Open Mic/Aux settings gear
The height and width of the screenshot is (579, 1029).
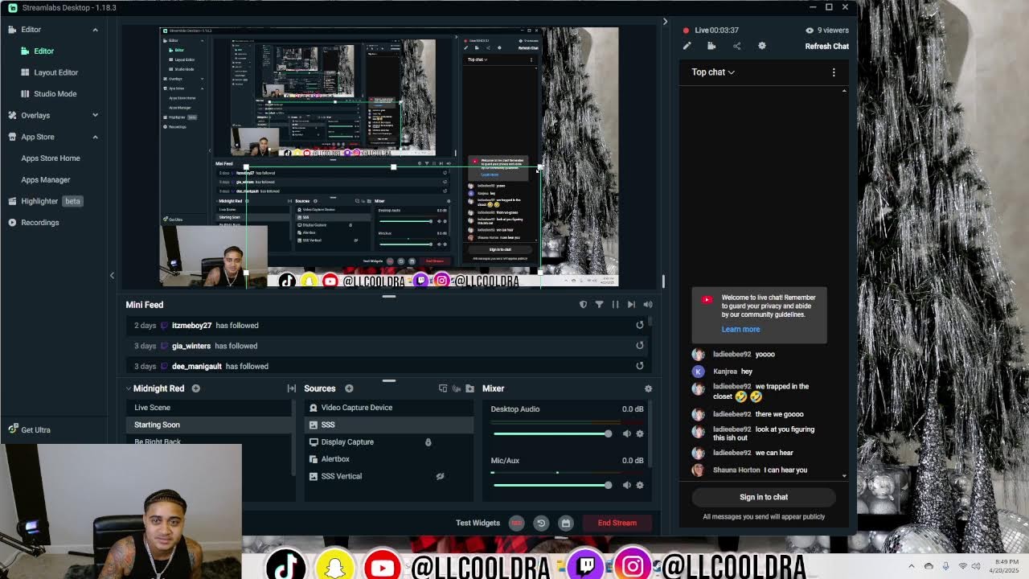[640, 485]
